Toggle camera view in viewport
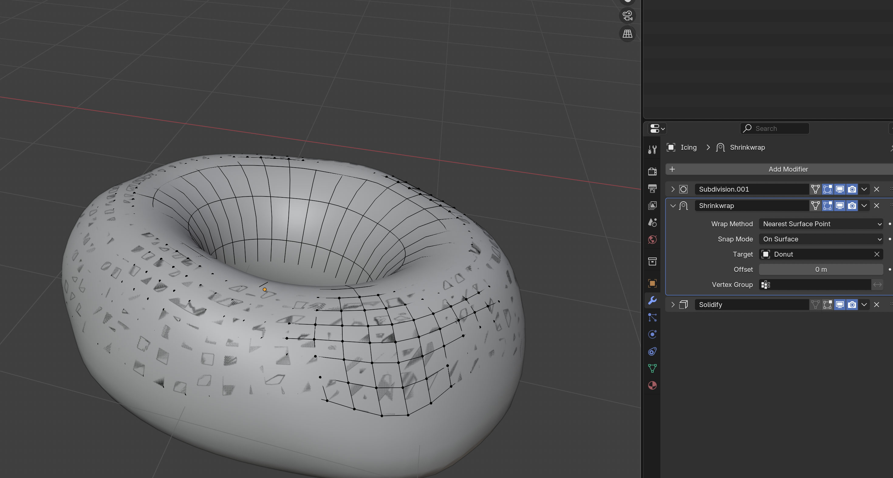The image size is (893, 478). [x=627, y=15]
